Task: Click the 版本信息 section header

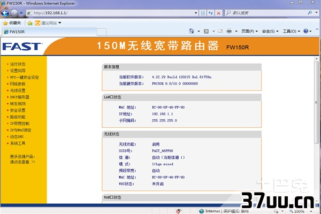Action: (x=181, y=67)
